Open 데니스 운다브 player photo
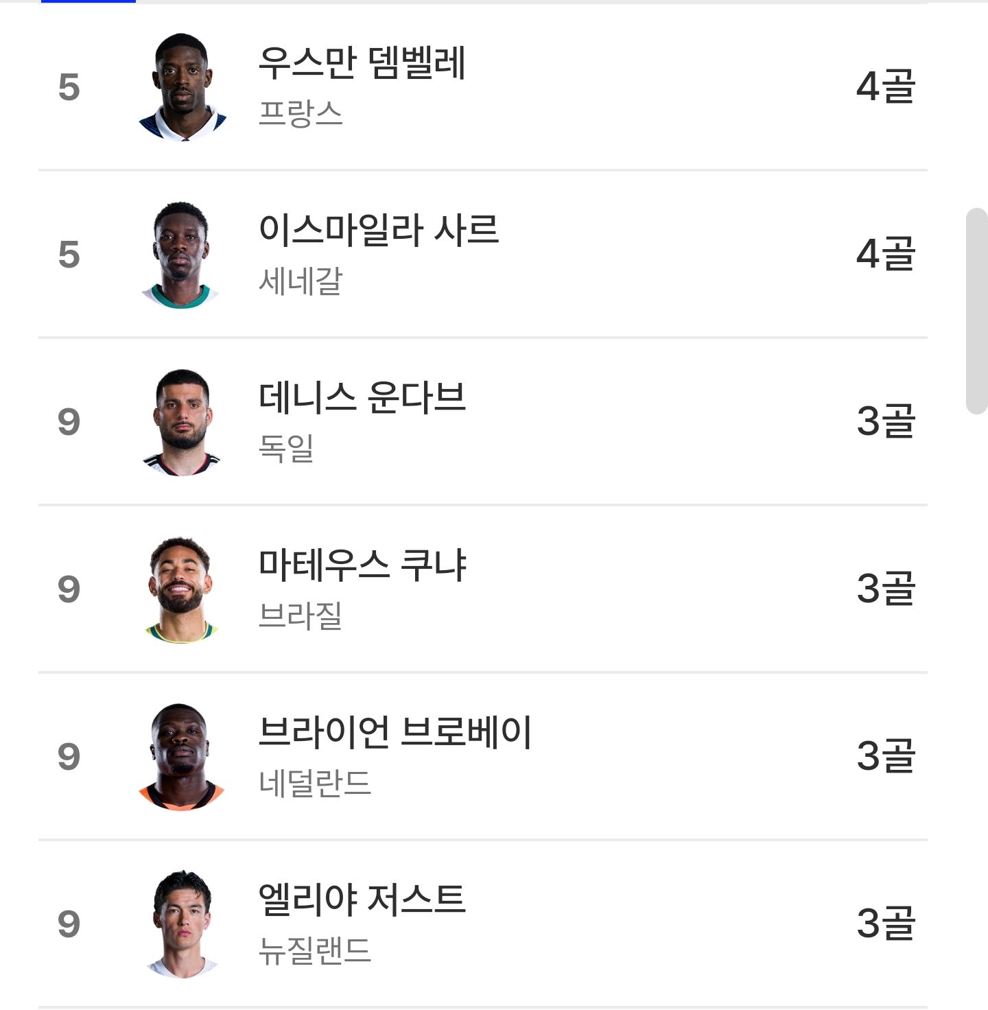 point(182,422)
